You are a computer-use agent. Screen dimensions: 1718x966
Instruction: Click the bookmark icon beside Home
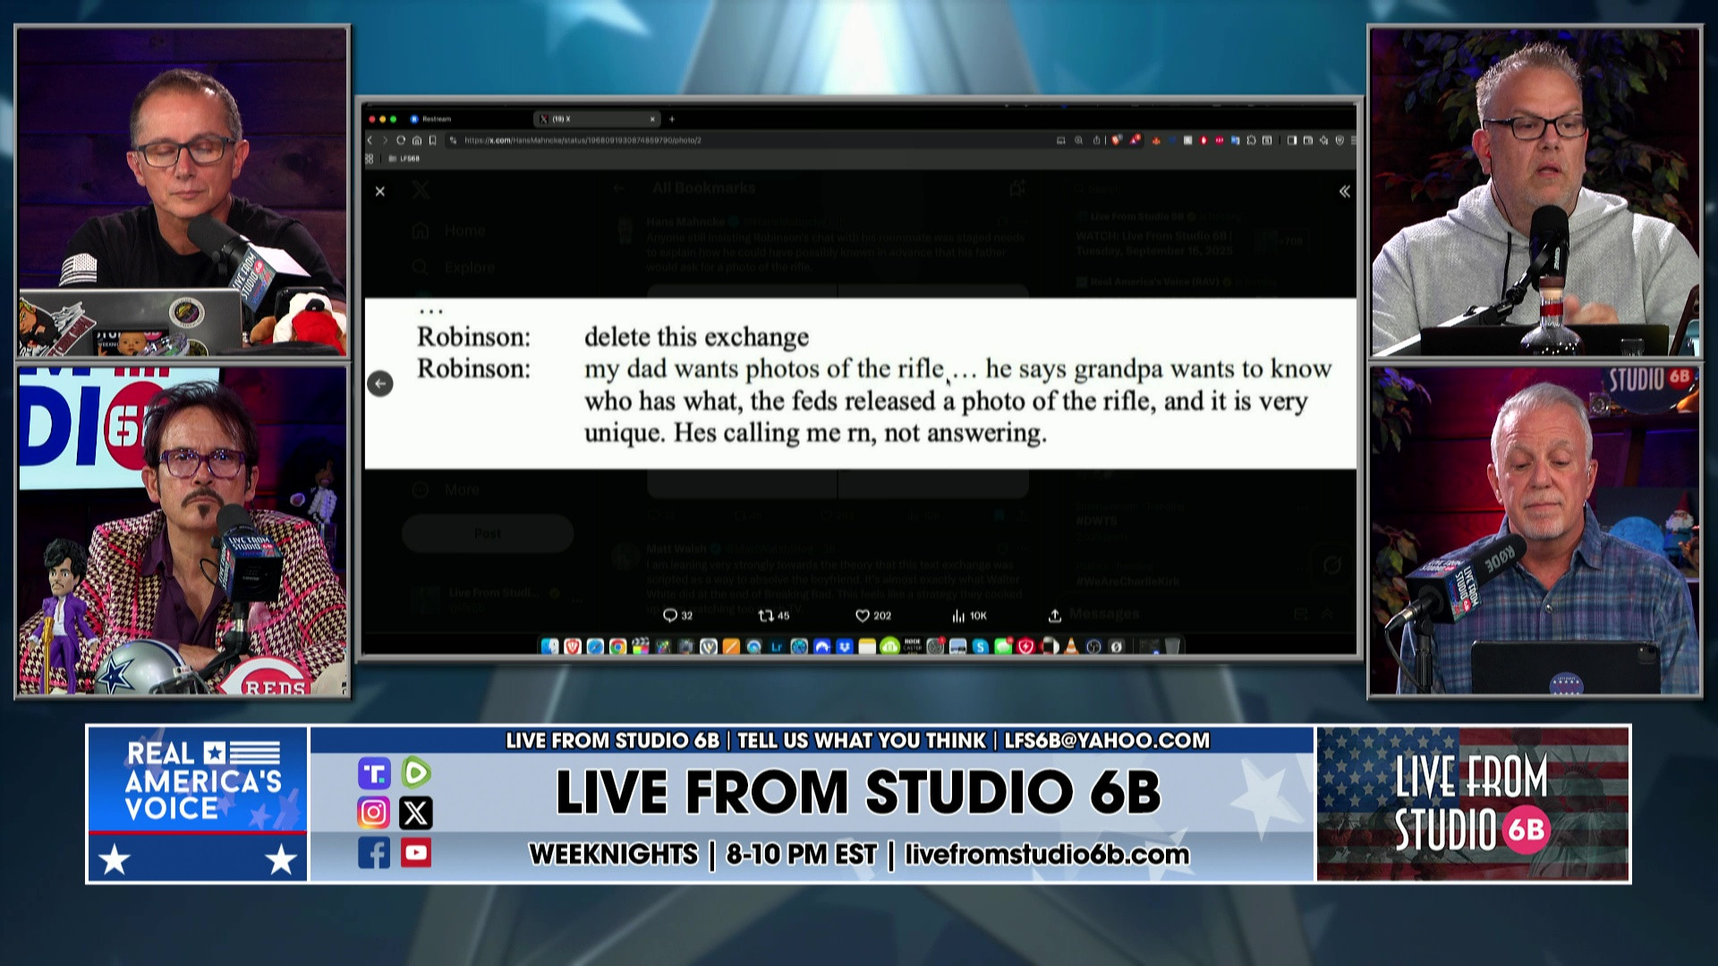(433, 140)
